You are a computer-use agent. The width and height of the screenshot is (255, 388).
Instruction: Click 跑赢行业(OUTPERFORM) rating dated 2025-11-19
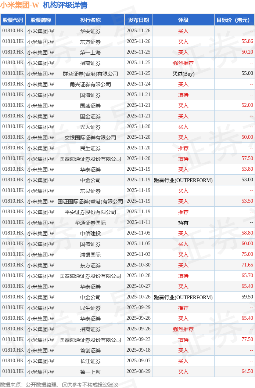(183, 180)
